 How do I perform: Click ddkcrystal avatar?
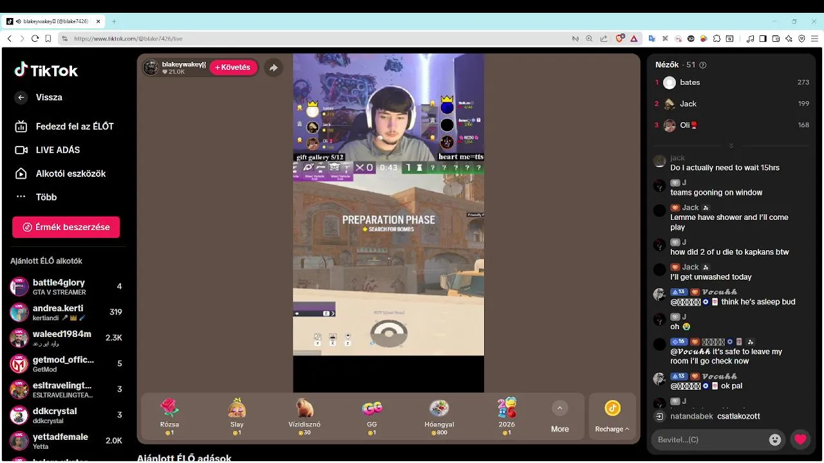(x=19, y=415)
